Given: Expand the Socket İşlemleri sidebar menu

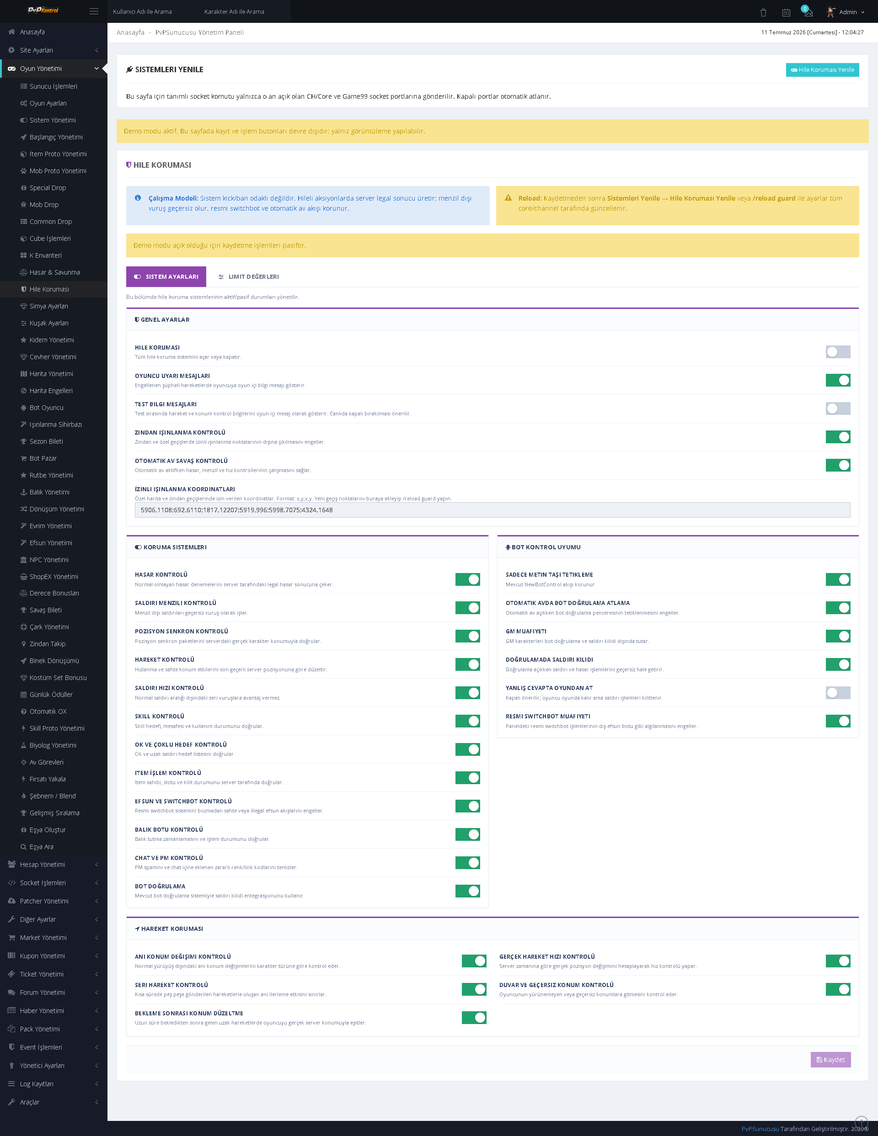Looking at the screenshot, I should point(54,883).
